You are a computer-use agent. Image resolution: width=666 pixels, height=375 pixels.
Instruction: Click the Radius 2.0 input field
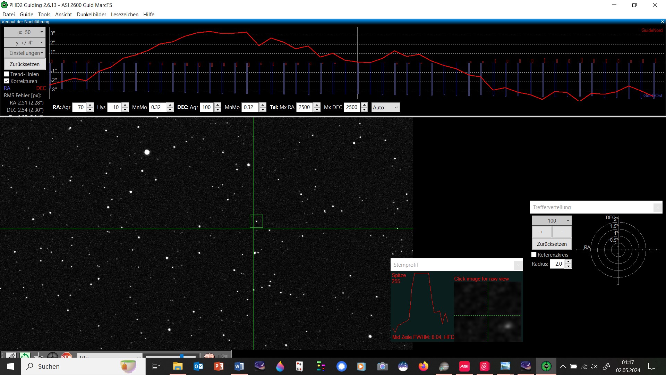click(557, 264)
